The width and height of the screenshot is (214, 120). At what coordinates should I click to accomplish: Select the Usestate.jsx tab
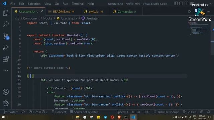(x=28, y=11)
